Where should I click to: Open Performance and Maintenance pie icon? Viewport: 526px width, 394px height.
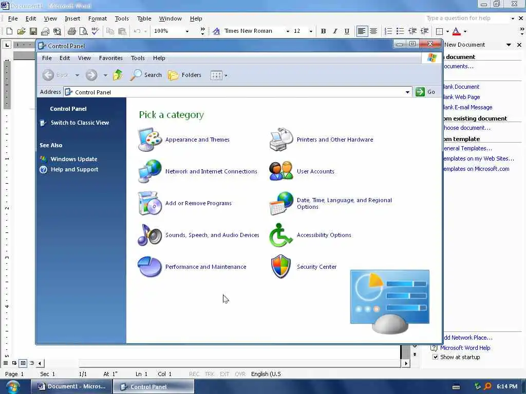click(x=149, y=267)
